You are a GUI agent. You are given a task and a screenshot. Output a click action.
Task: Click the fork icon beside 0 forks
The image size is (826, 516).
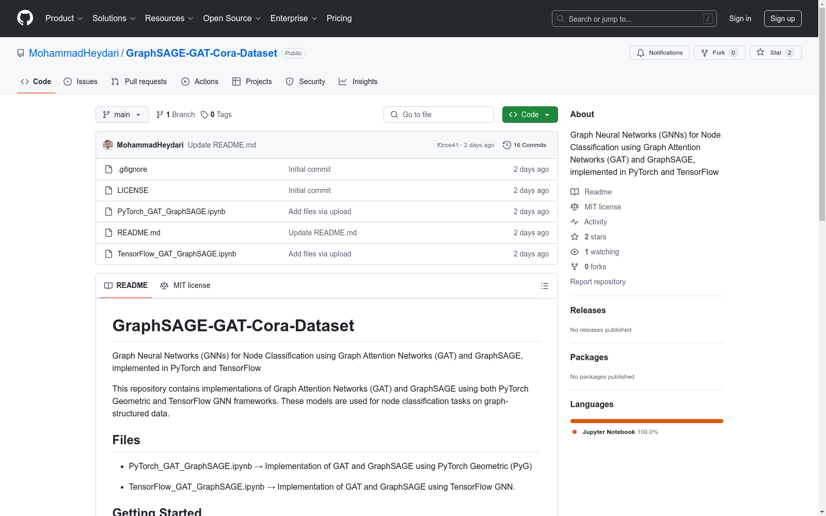pyautogui.click(x=575, y=267)
